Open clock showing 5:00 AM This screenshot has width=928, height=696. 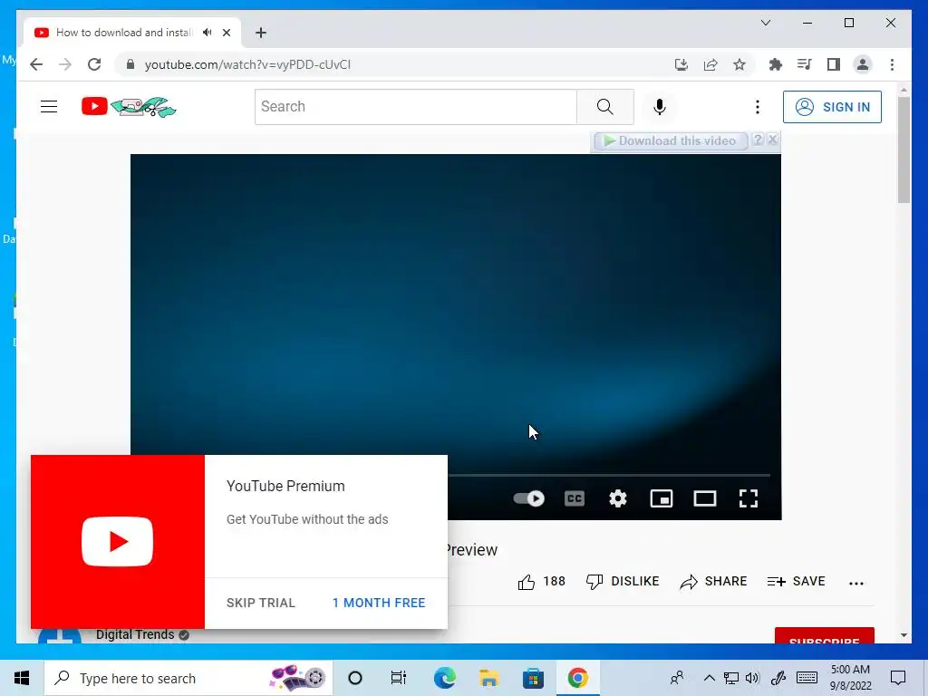[x=850, y=678]
